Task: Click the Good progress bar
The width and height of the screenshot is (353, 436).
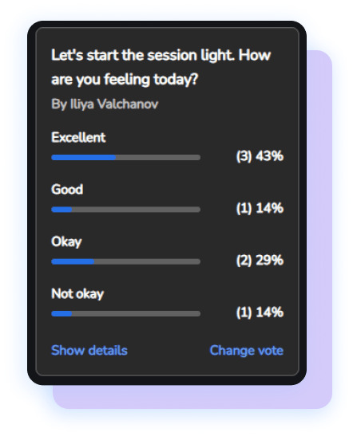Action: (x=126, y=210)
